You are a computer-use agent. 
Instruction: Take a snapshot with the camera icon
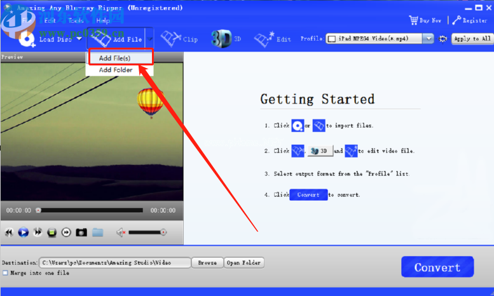[81, 232]
